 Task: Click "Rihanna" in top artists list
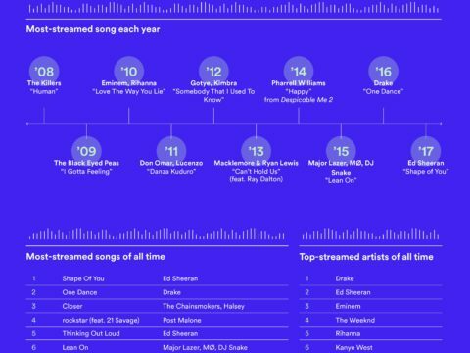348,333
